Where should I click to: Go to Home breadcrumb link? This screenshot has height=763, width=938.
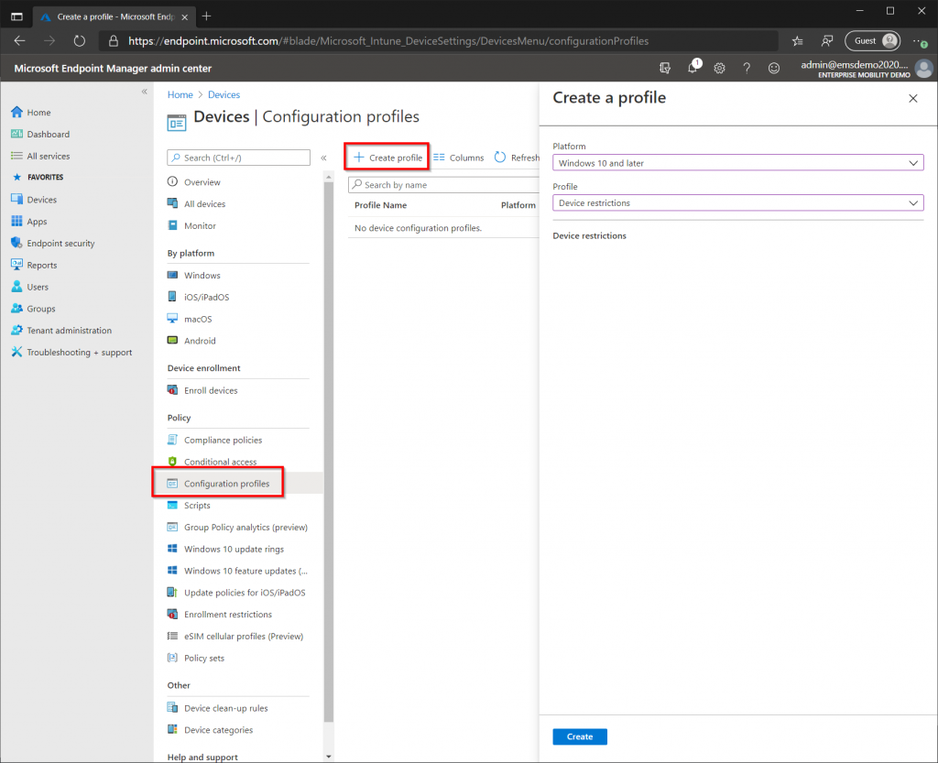(180, 94)
